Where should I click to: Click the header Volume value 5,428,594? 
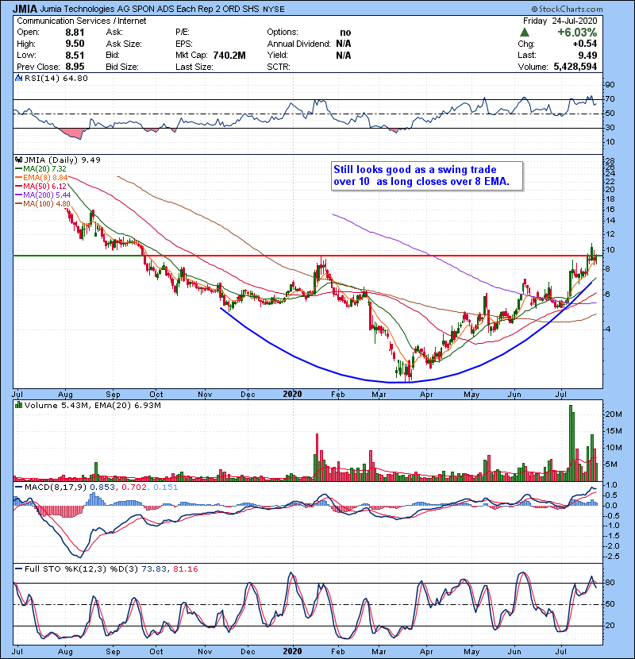[x=575, y=67]
